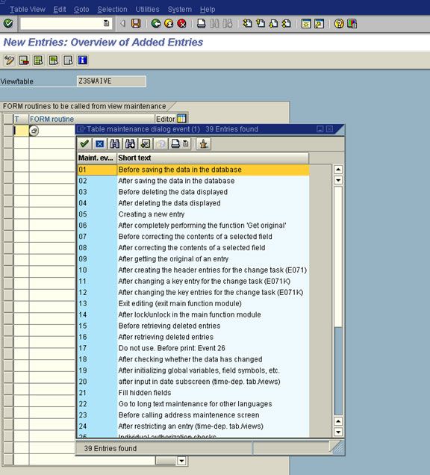430x475 pixels.
Task: Collapse the command field with the left triangle
Action: (122, 23)
